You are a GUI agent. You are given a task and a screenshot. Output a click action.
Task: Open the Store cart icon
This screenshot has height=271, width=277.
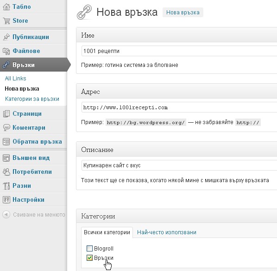[x=6, y=21]
